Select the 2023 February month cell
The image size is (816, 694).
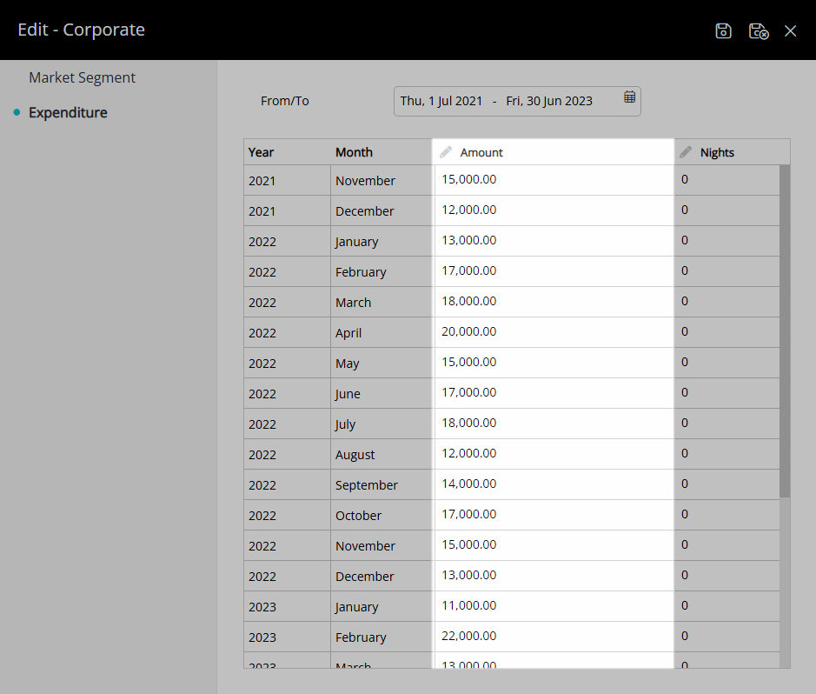pyautogui.click(x=381, y=637)
